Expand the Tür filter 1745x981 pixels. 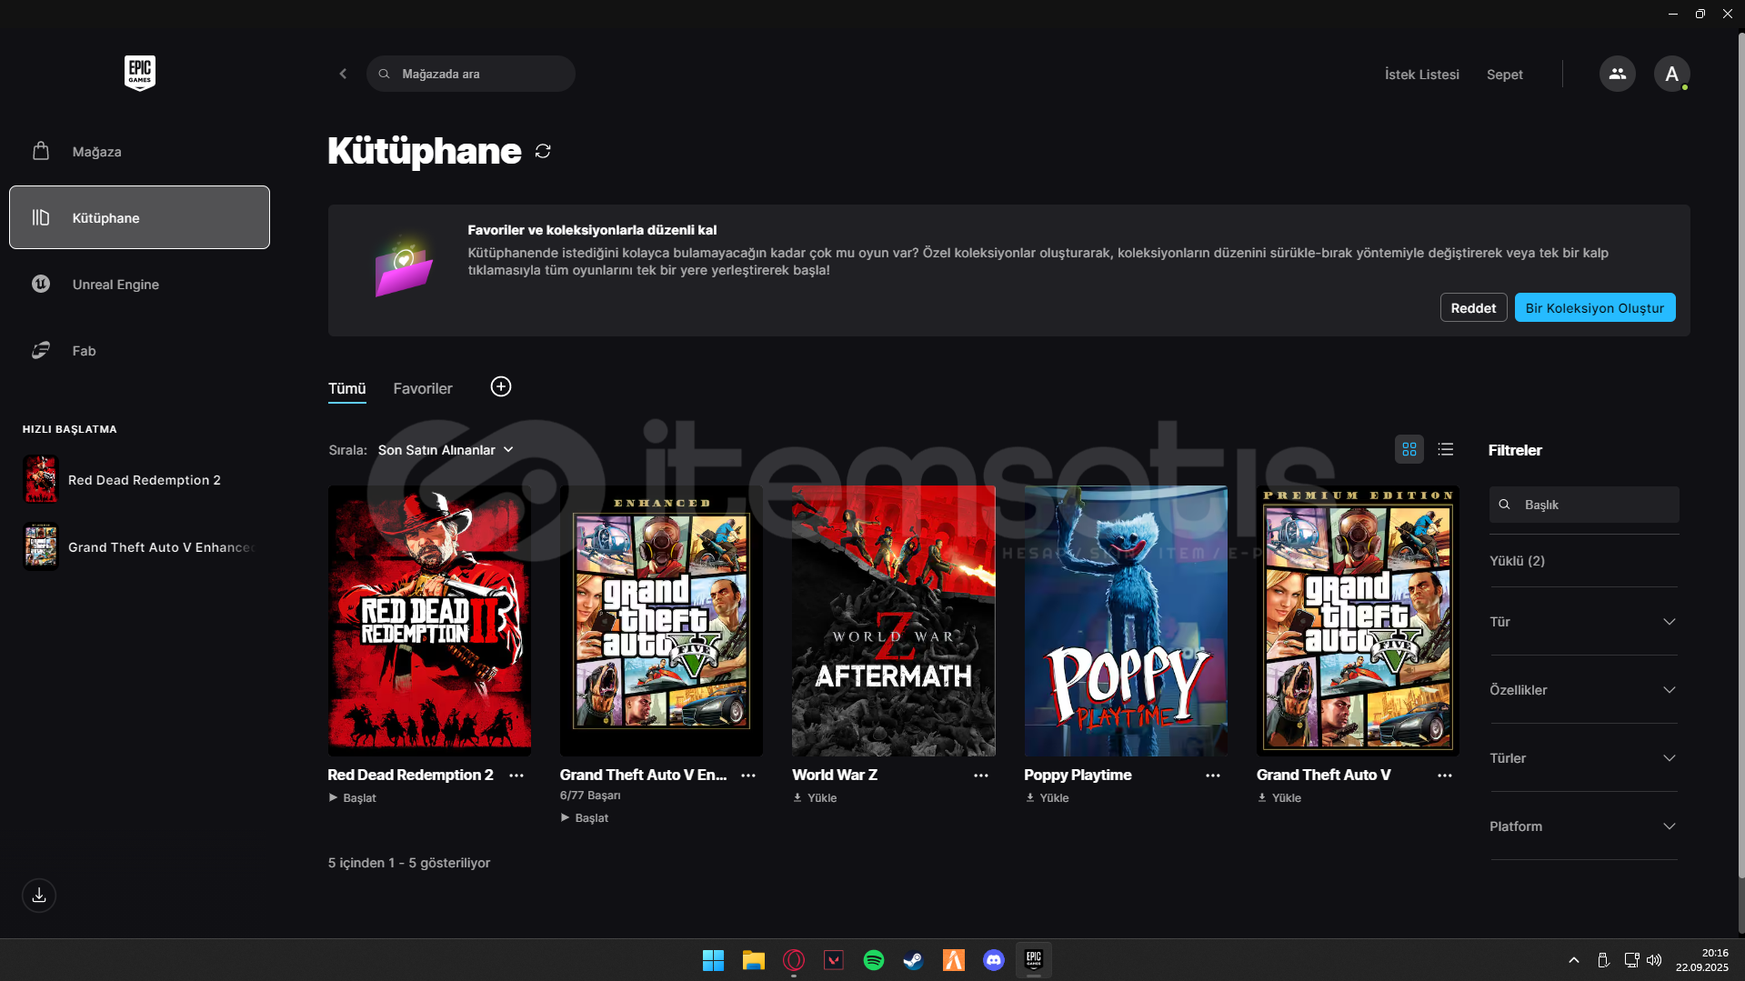click(x=1583, y=622)
